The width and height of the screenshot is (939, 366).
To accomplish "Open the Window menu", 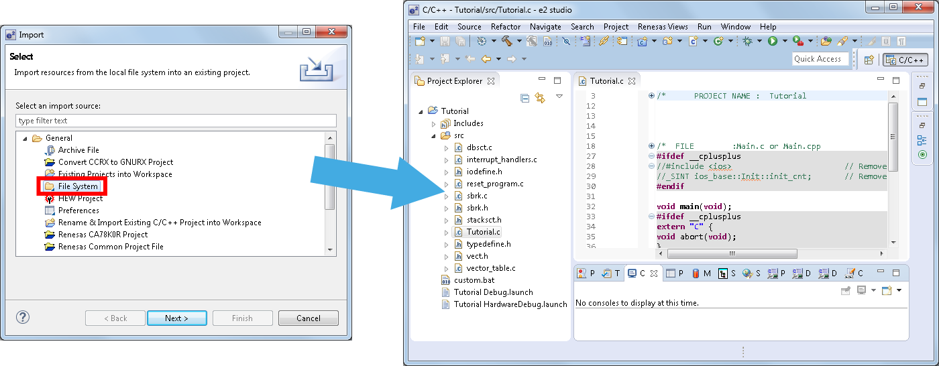I will [x=736, y=27].
